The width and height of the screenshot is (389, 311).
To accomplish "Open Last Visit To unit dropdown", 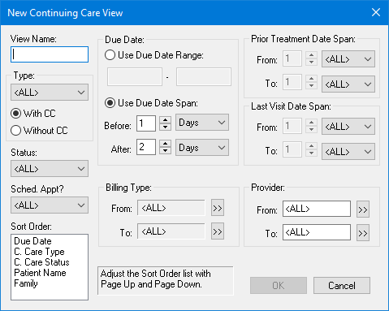I will (348, 152).
